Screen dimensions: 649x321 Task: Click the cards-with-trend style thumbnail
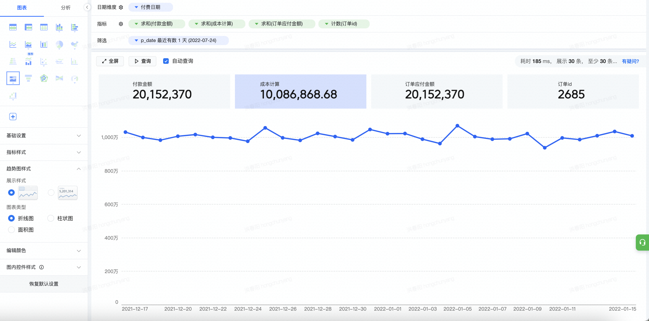pyautogui.click(x=28, y=193)
